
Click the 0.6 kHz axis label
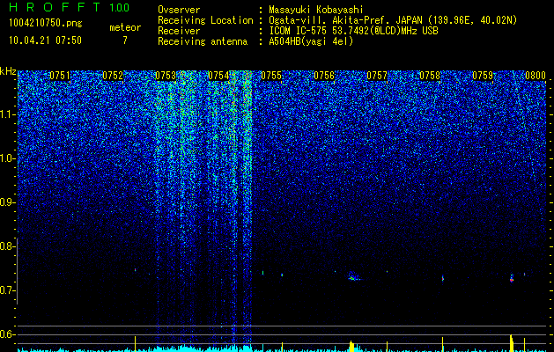8,334
